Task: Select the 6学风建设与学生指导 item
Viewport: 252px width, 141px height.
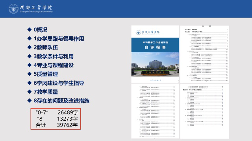Action: (59, 83)
